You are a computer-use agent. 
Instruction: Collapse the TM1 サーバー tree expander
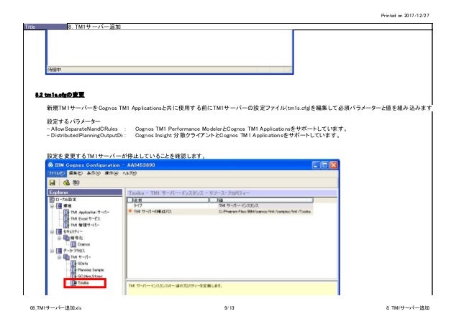60,258
